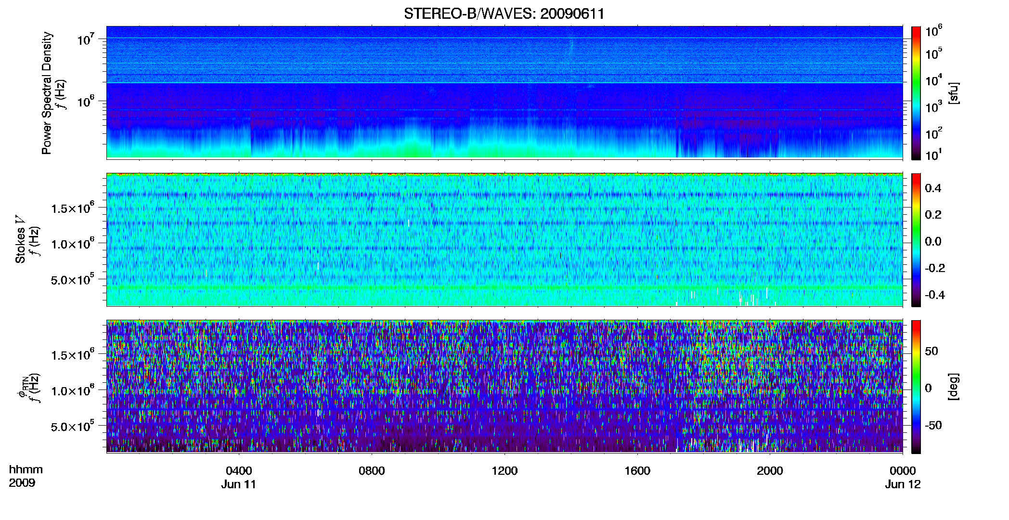This screenshot has height=520, width=1009.
Task: Click inside the Stokes V spectrogram panel
Action: point(504,239)
